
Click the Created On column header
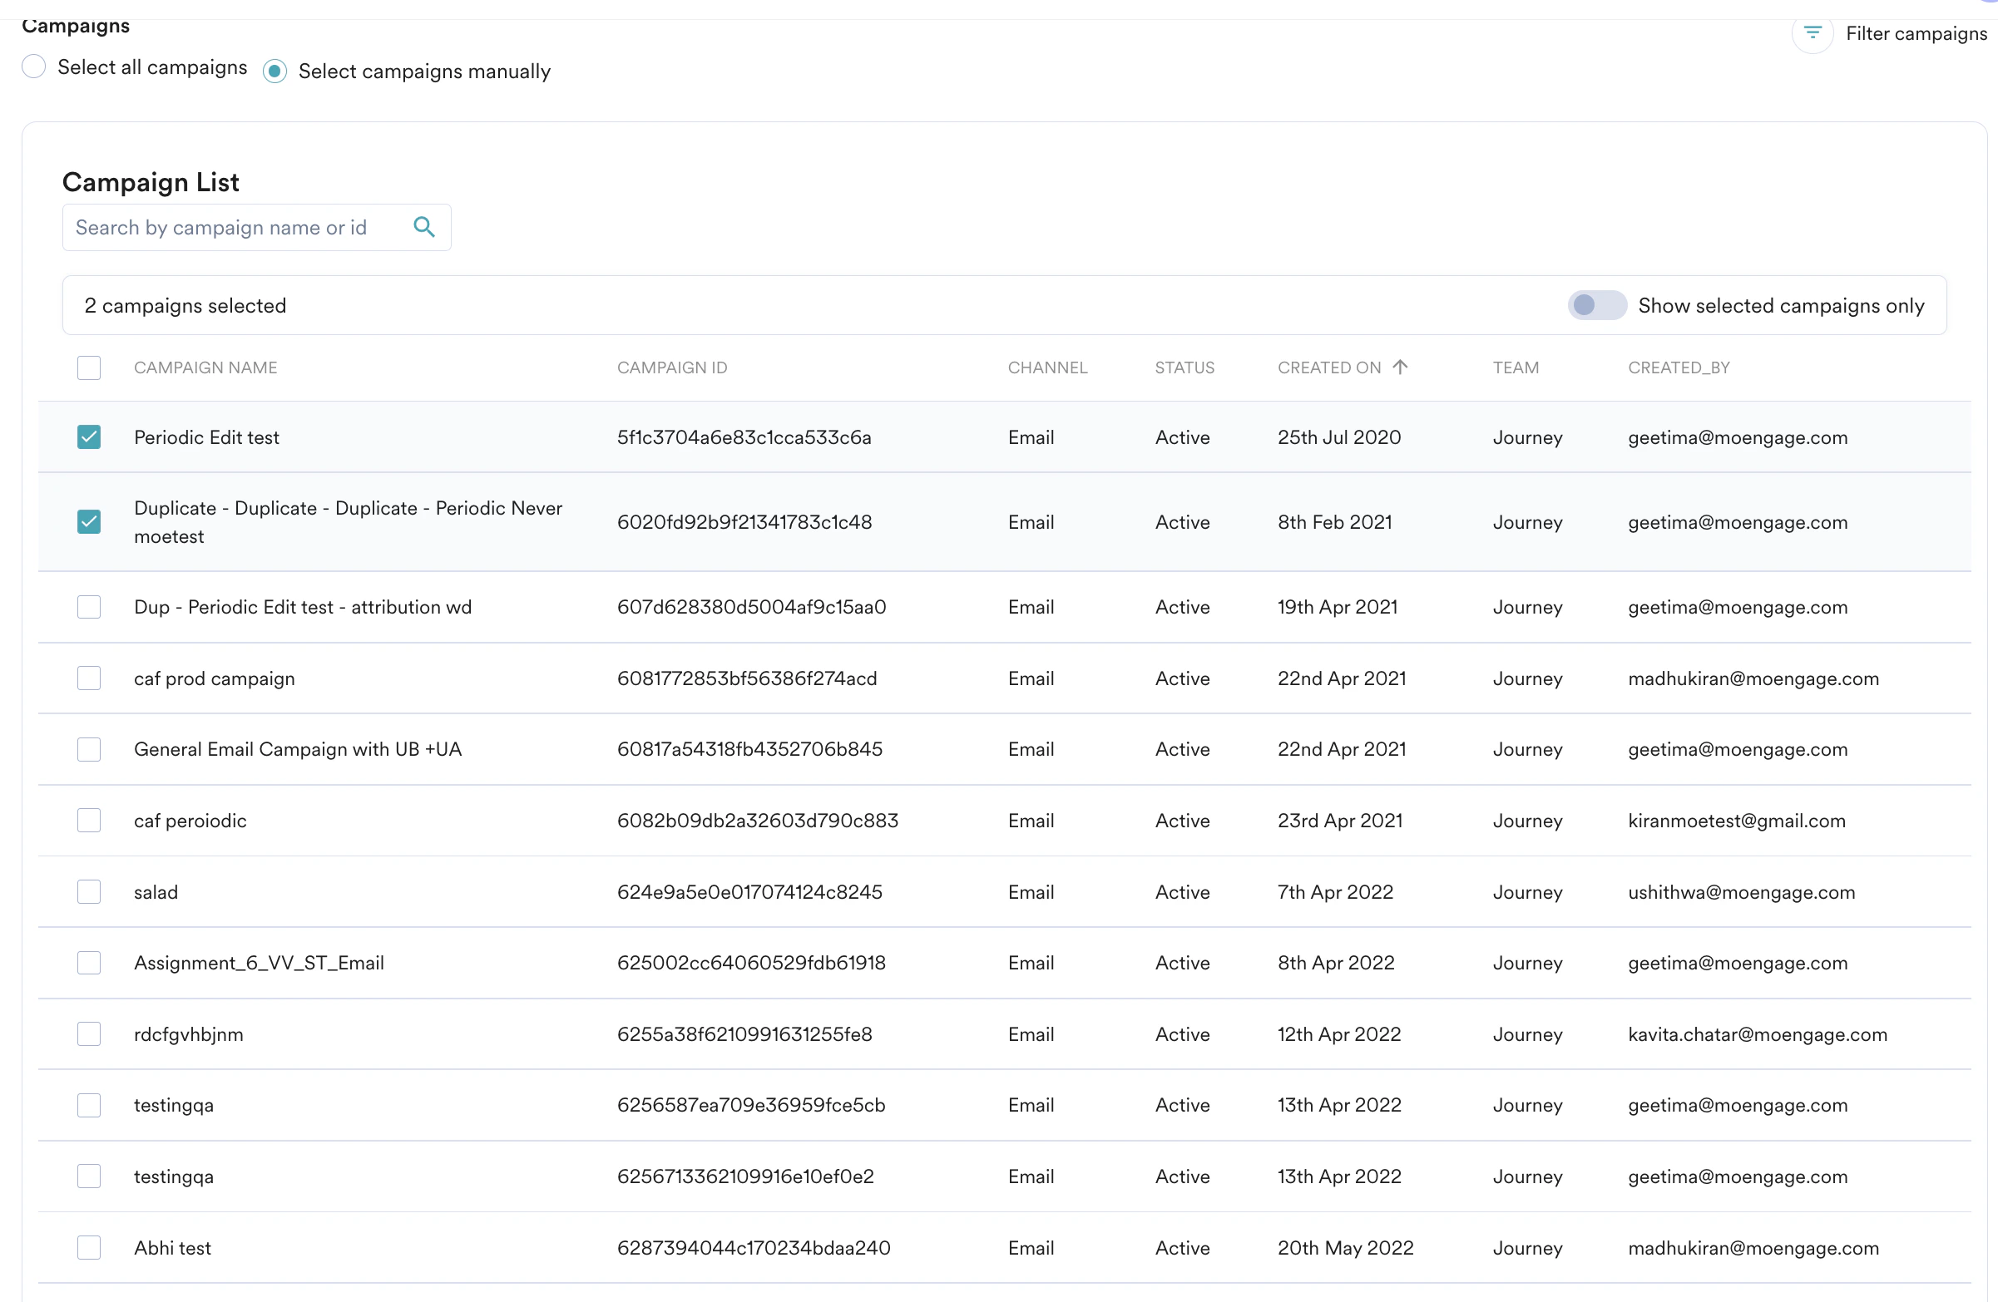point(1328,367)
